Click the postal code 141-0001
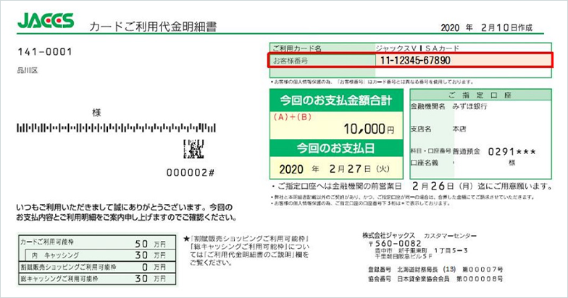 point(45,52)
